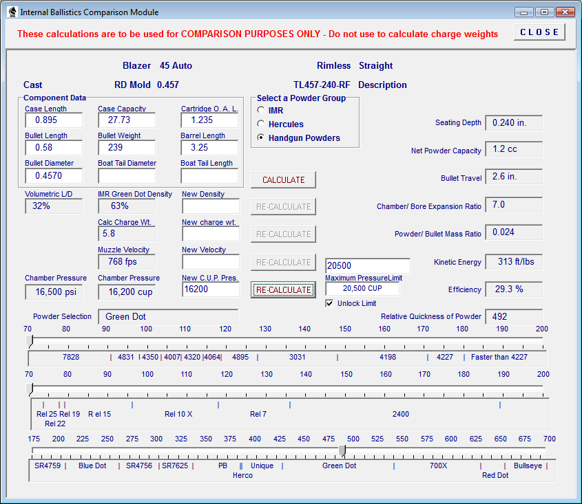Select the IMR powder group radio button
Image resolution: width=582 pixels, height=504 pixels.
[261, 110]
